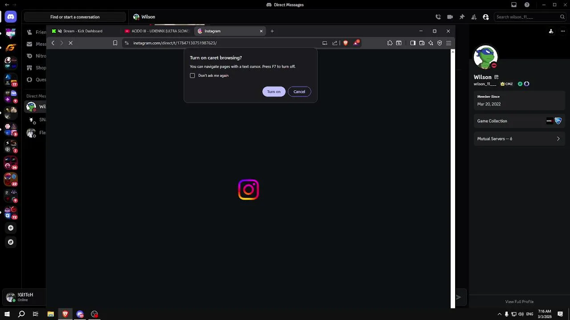This screenshot has width=570, height=320.
Task: Toggle the Discord user profile panel icon
Action: pos(486,17)
